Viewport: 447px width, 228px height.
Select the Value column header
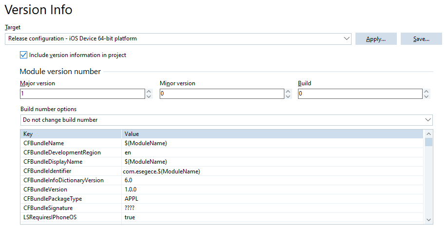[x=273, y=134]
